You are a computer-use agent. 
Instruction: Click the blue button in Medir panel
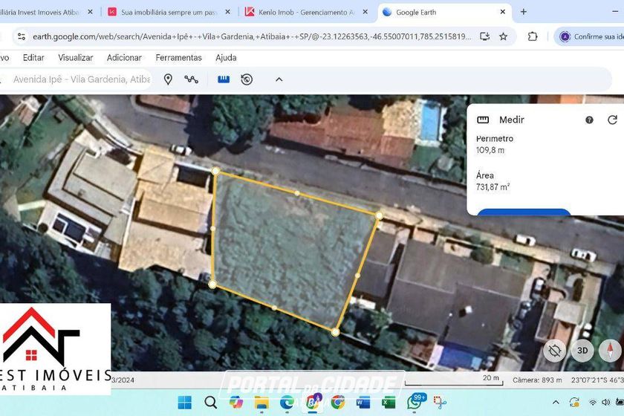(524, 212)
